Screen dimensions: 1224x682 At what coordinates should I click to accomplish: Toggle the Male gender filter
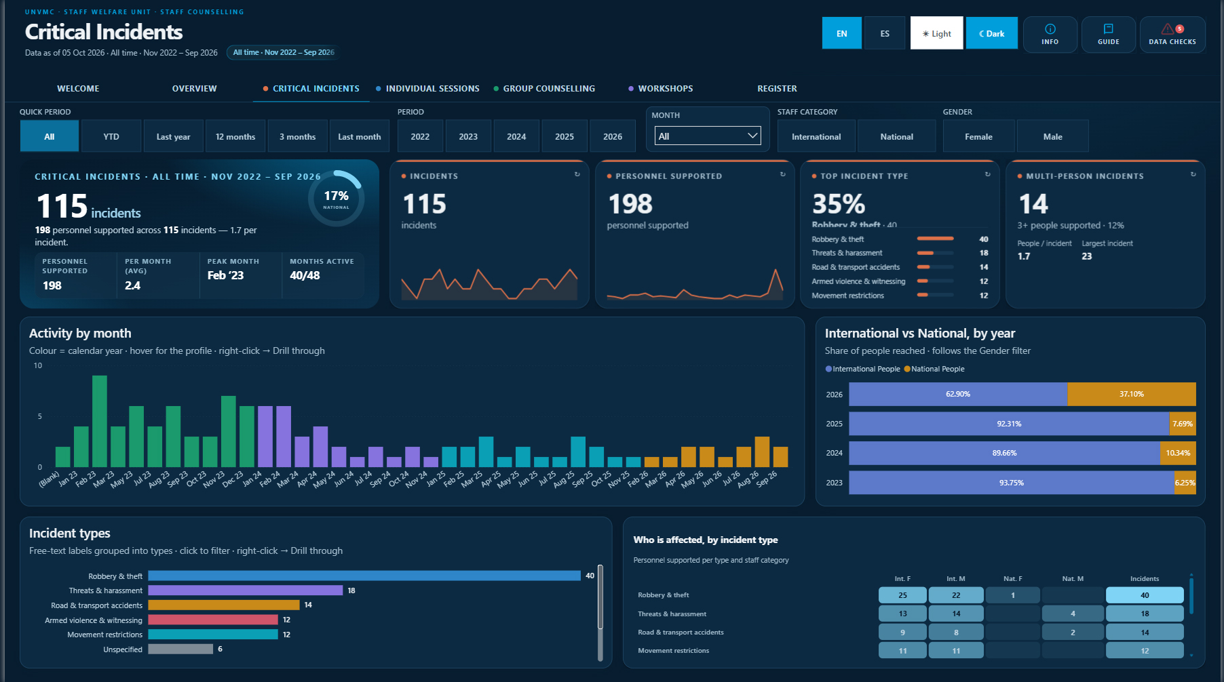point(1052,136)
